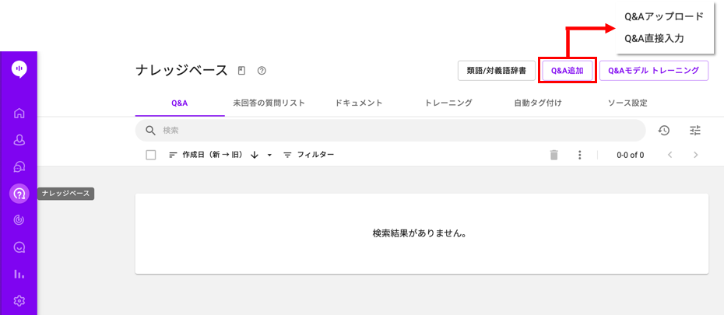Open the history clock icon
The image size is (724, 315).
tap(663, 131)
